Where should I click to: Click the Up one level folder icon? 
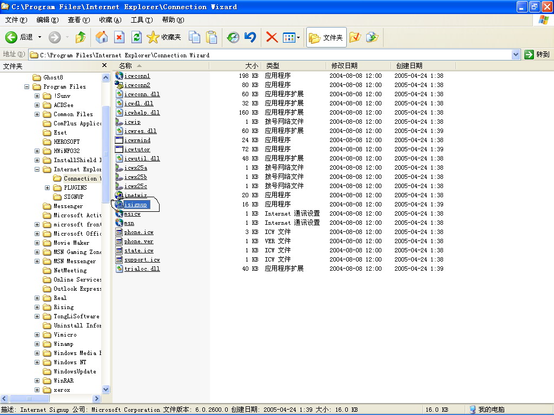pyautogui.click(x=81, y=37)
